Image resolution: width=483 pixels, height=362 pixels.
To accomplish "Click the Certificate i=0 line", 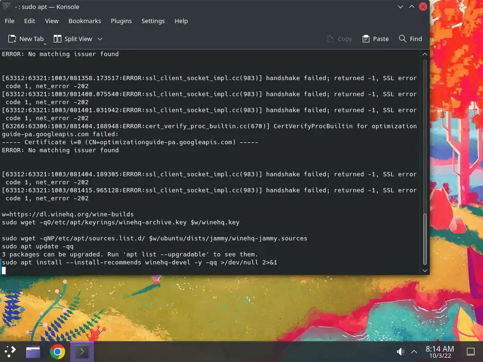I will click(x=130, y=142).
